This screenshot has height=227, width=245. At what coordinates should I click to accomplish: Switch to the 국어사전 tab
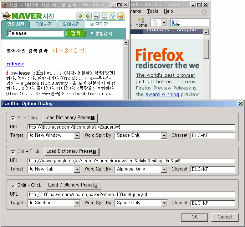point(43,24)
